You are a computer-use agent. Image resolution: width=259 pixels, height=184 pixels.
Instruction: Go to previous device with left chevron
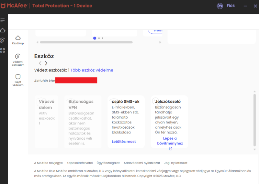pos(40,63)
